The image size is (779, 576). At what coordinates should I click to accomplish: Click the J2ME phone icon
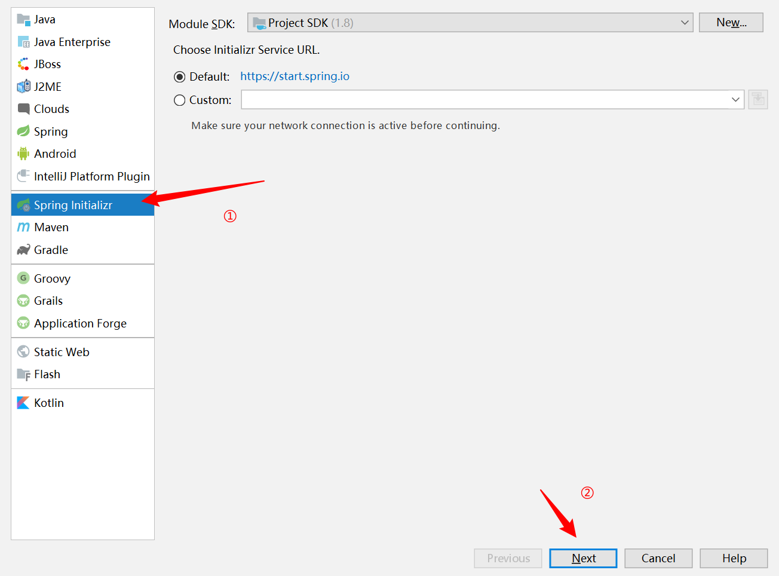(23, 87)
